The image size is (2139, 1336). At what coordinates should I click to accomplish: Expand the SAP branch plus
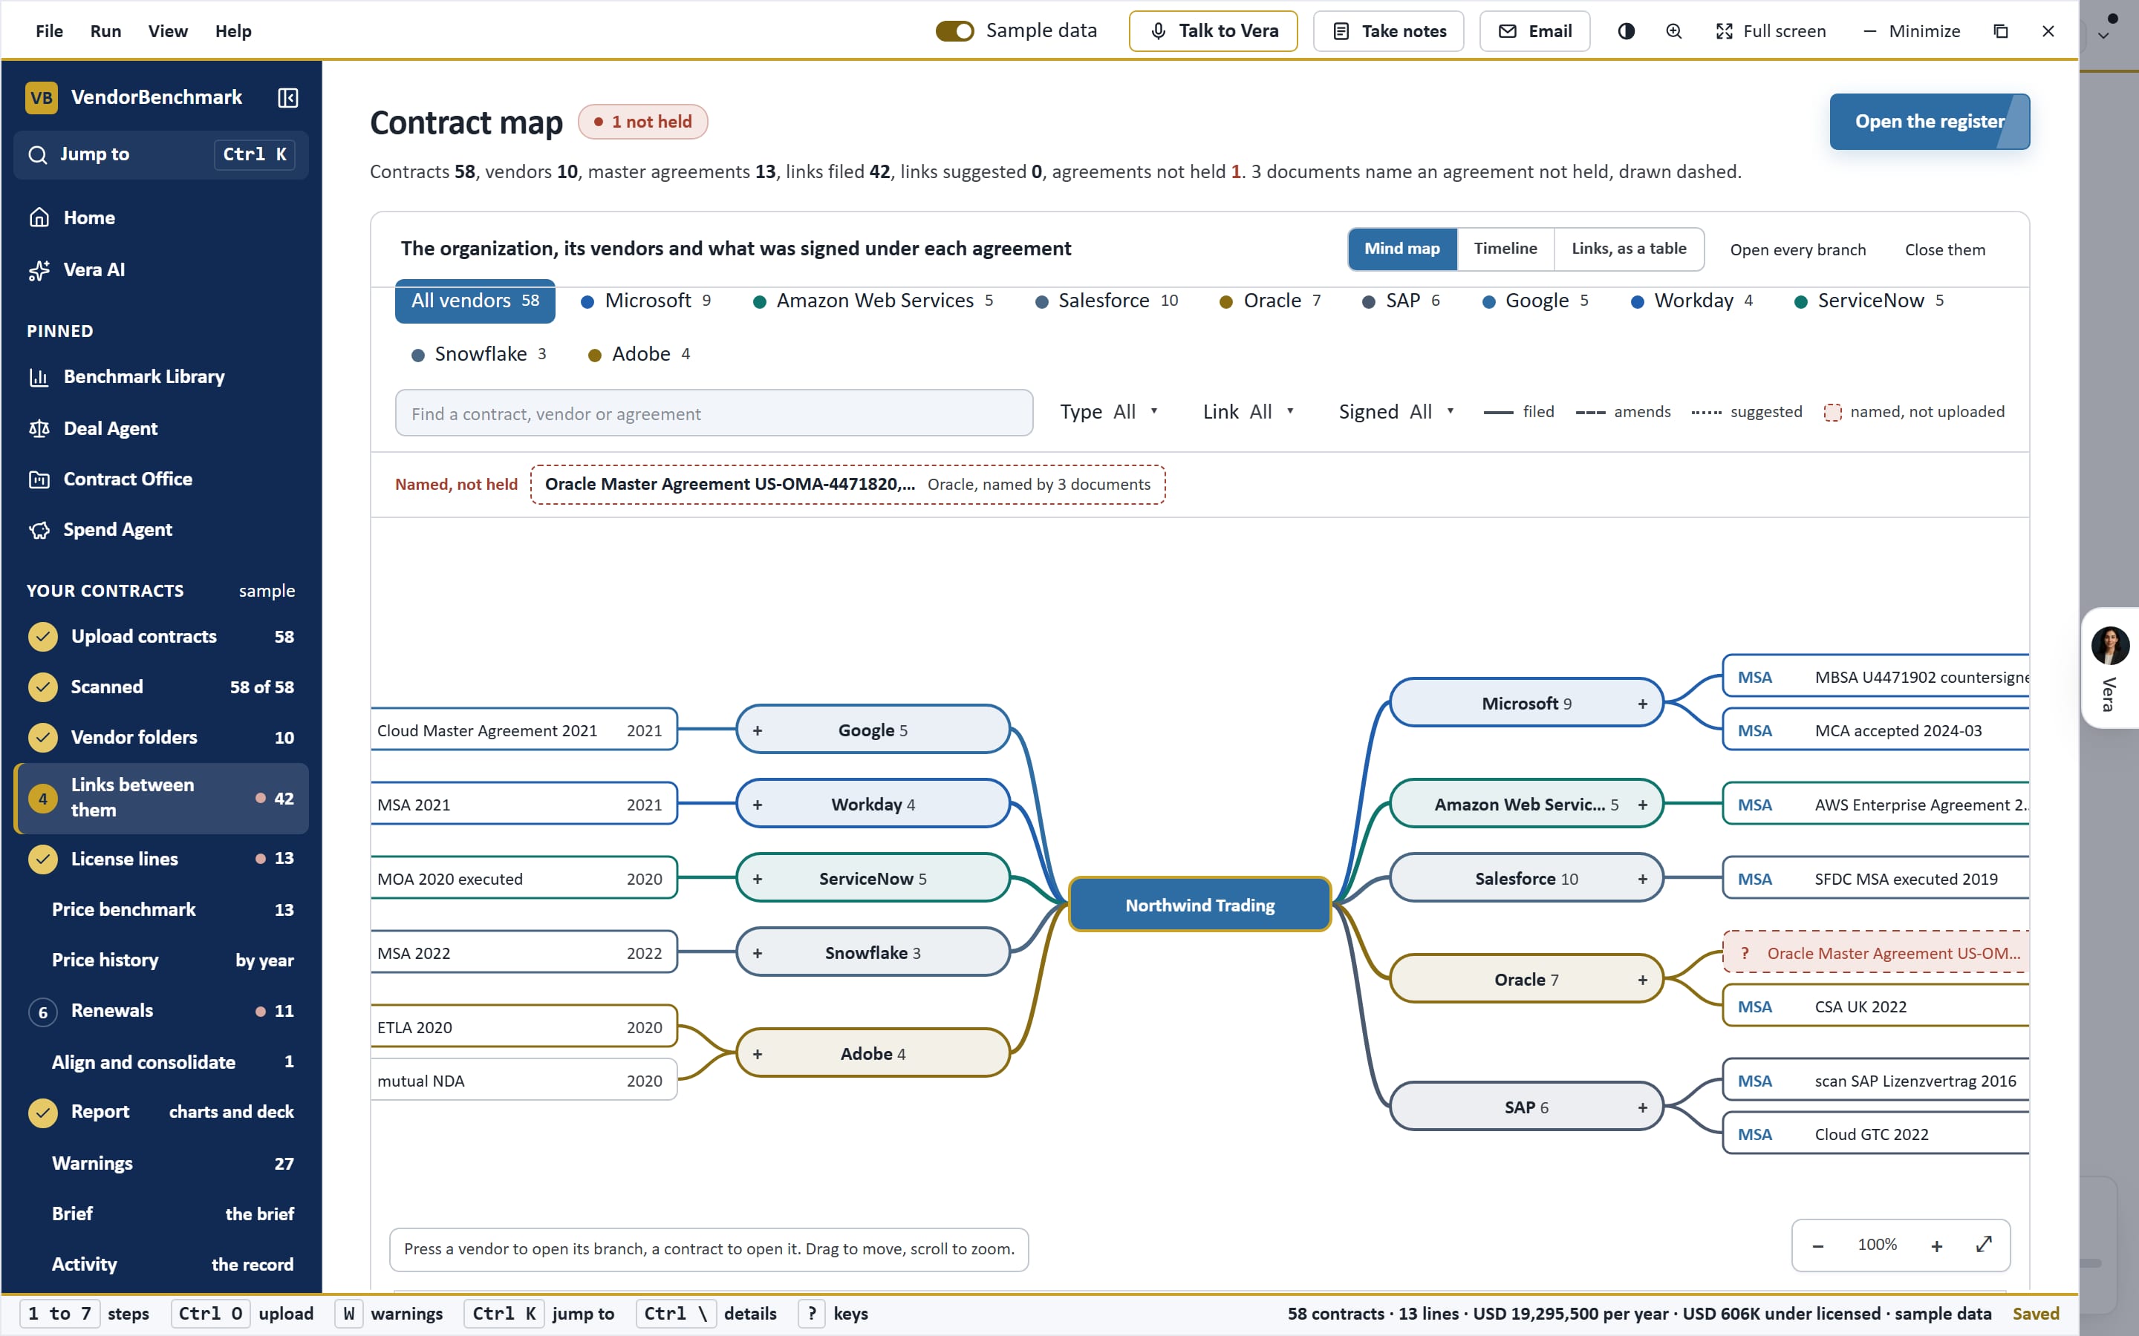tap(1642, 1108)
